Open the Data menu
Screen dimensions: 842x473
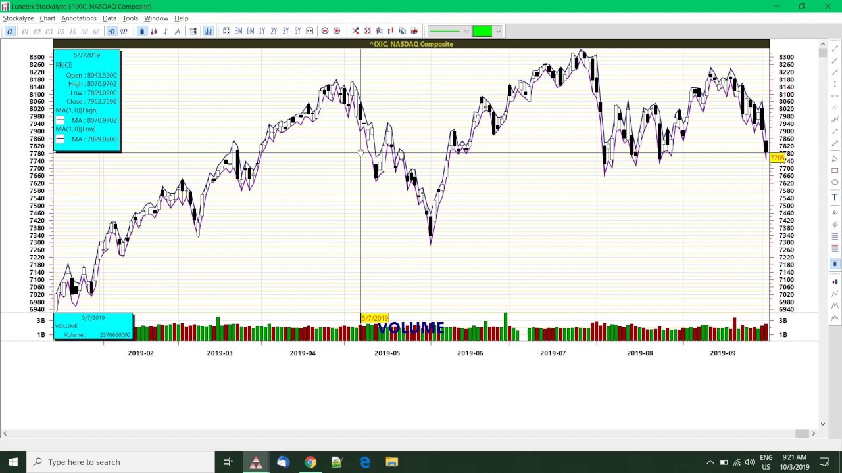tap(109, 18)
